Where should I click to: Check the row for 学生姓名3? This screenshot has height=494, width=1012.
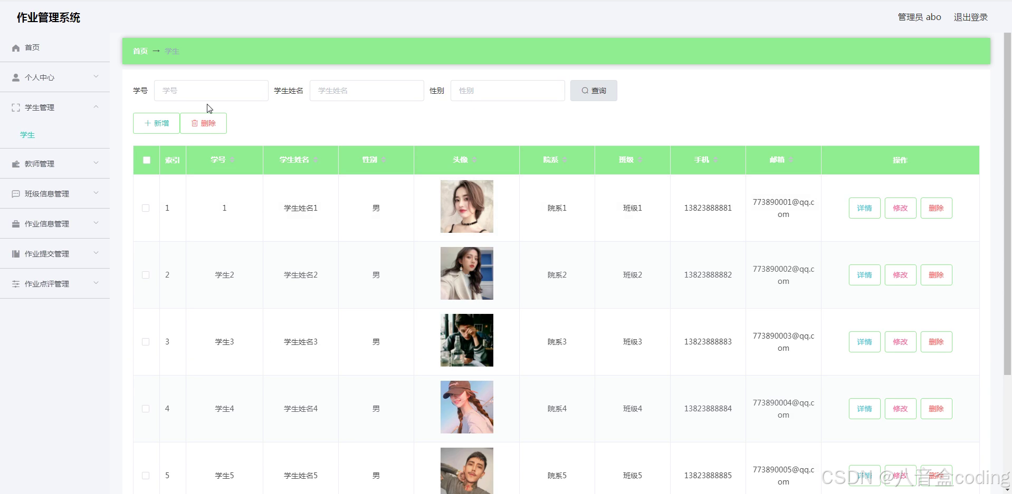coord(146,342)
